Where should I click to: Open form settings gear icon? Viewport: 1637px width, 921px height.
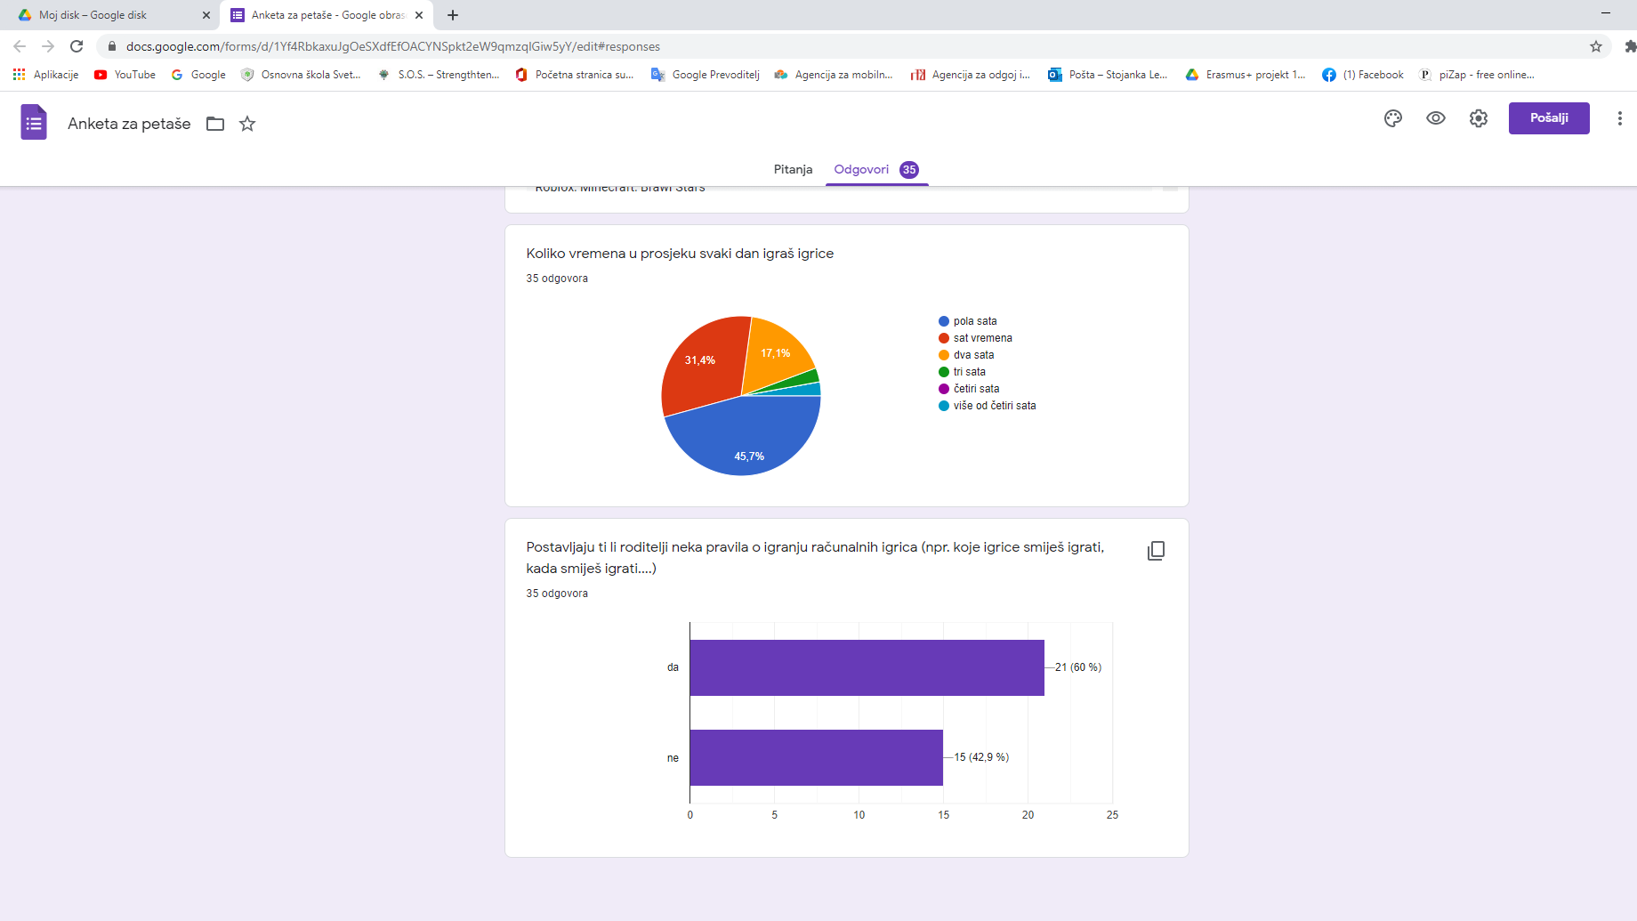(1479, 118)
